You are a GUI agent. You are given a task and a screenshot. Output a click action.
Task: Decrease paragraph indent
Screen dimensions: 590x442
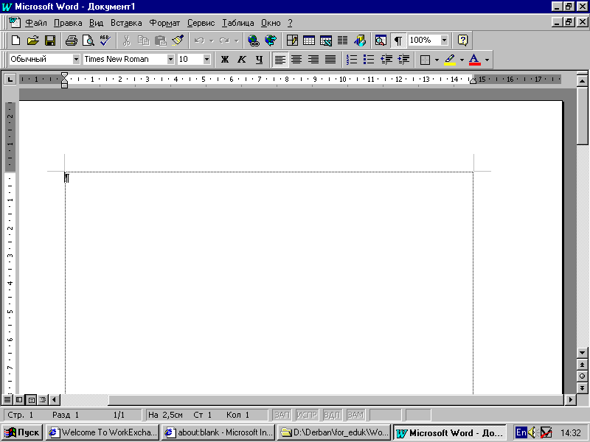click(386, 60)
